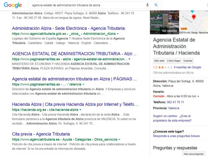The height and width of the screenshot is (156, 208).
Task: Open 'Cita previa - Agencia Tributaria' result
Action: coord(41,134)
